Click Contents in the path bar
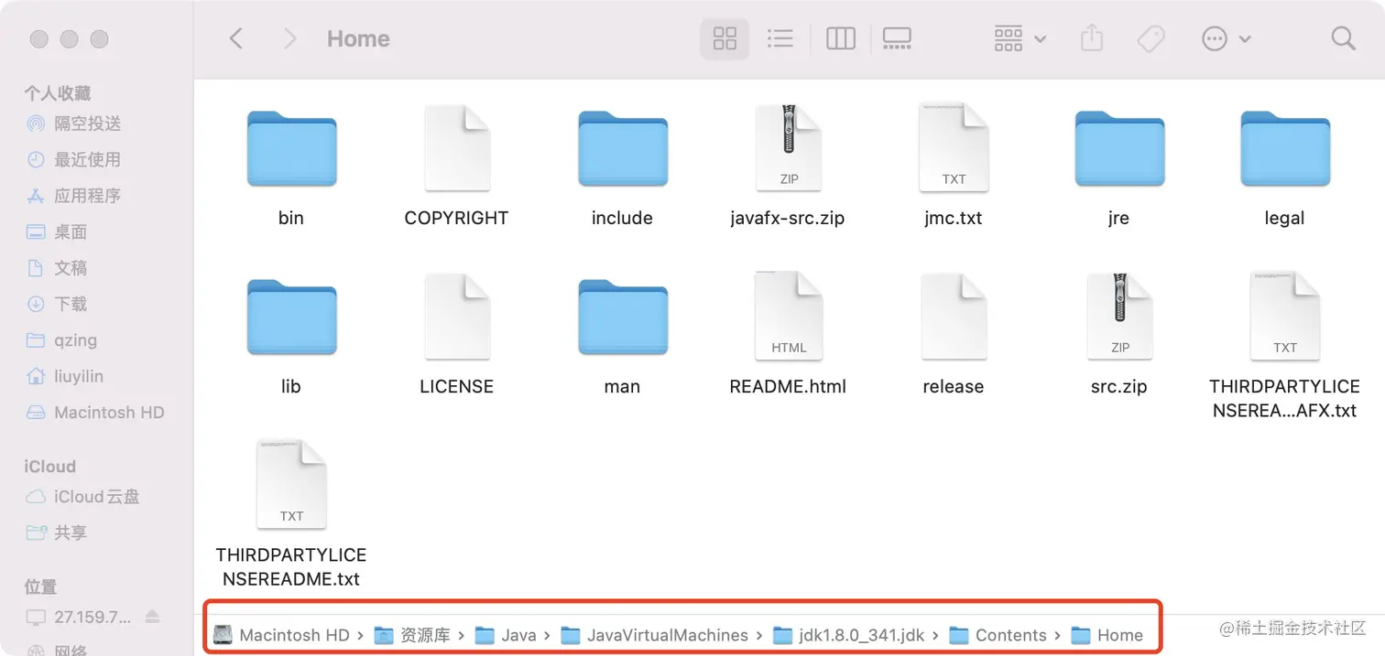Image resolution: width=1385 pixels, height=656 pixels. [998, 635]
